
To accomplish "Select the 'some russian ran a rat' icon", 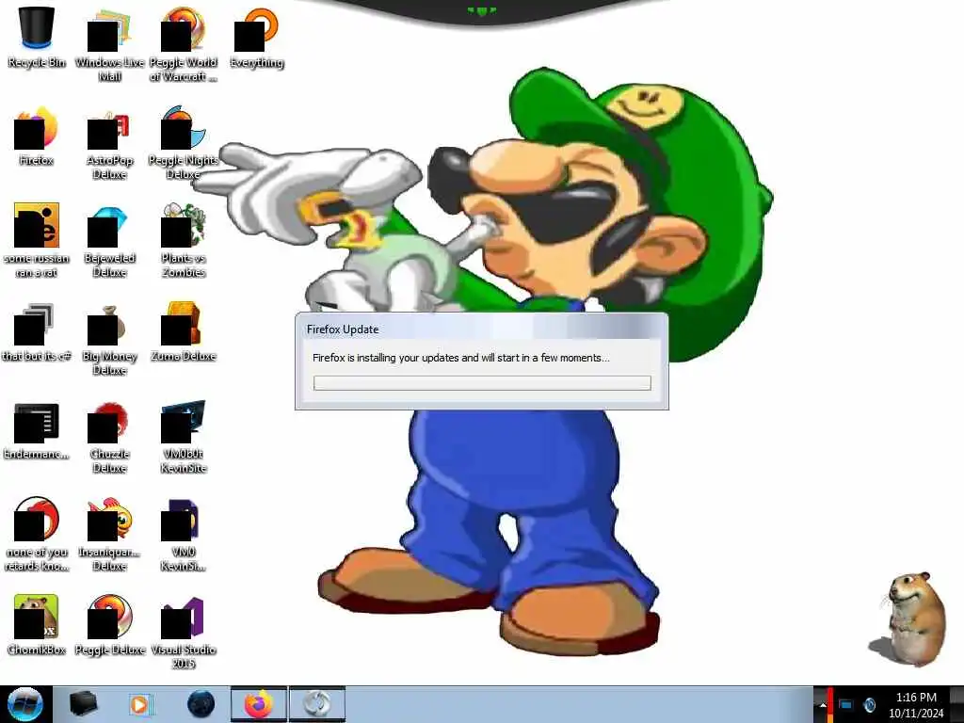I will coord(37,240).
